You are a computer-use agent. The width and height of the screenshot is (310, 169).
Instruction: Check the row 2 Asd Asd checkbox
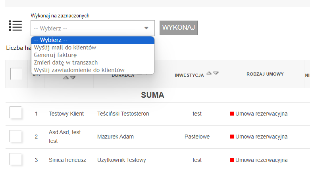tap(15, 136)
